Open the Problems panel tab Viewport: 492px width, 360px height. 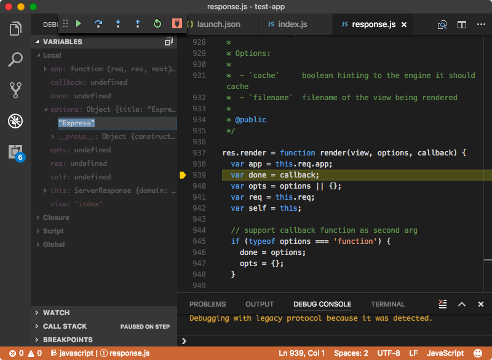[207, 304]
